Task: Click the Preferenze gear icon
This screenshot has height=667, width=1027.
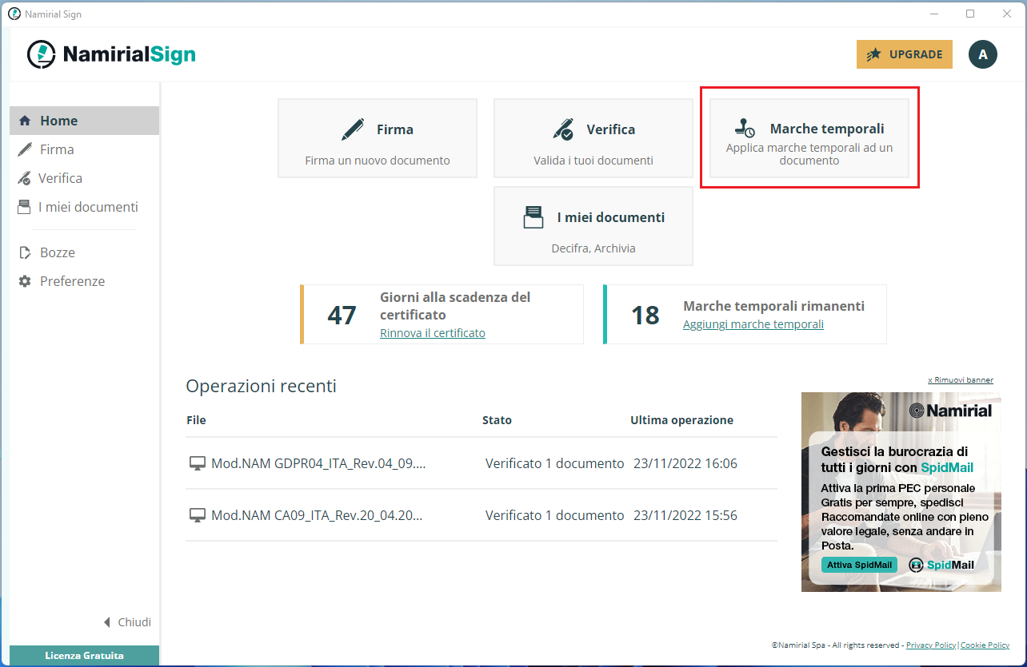Action: [25, 281]
